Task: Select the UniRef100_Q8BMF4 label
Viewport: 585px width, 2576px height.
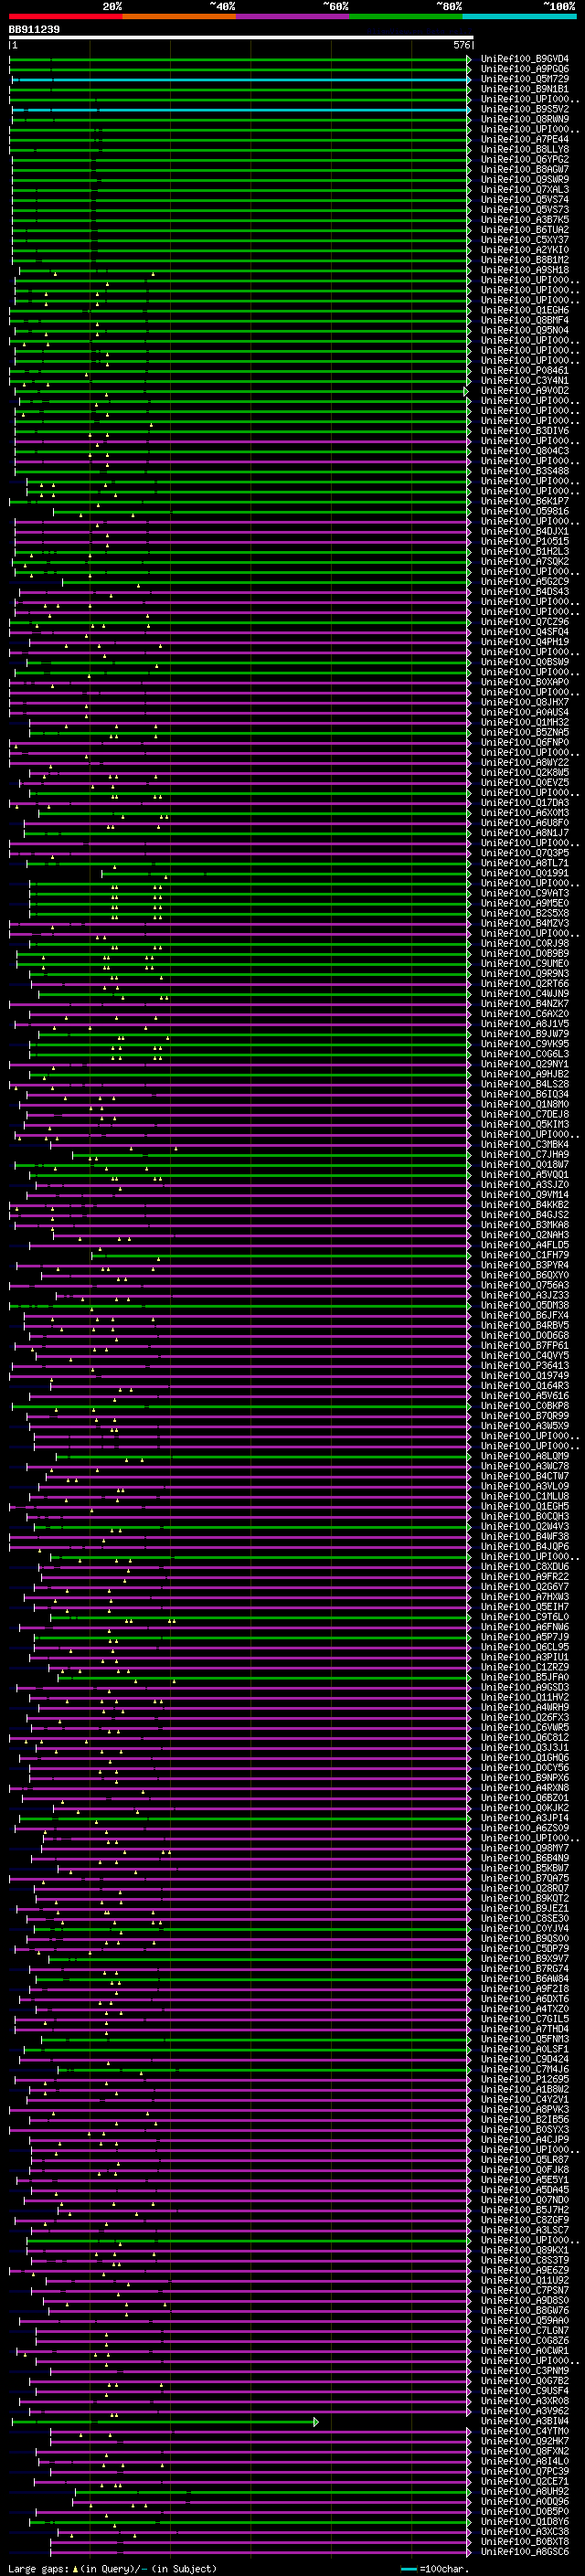Action: (525, 320)
